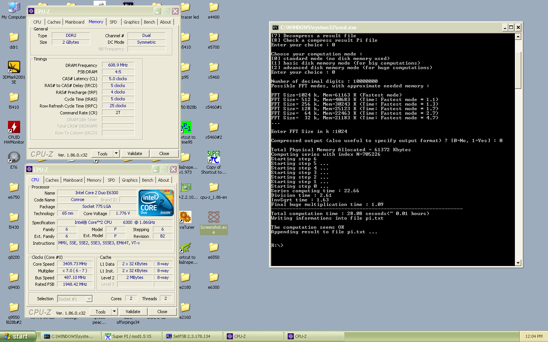Open Bench tab in lower CPU-Z window
The width and height of the screenshot is (548, 342).
pyautogui.click(x=148, y=180)
